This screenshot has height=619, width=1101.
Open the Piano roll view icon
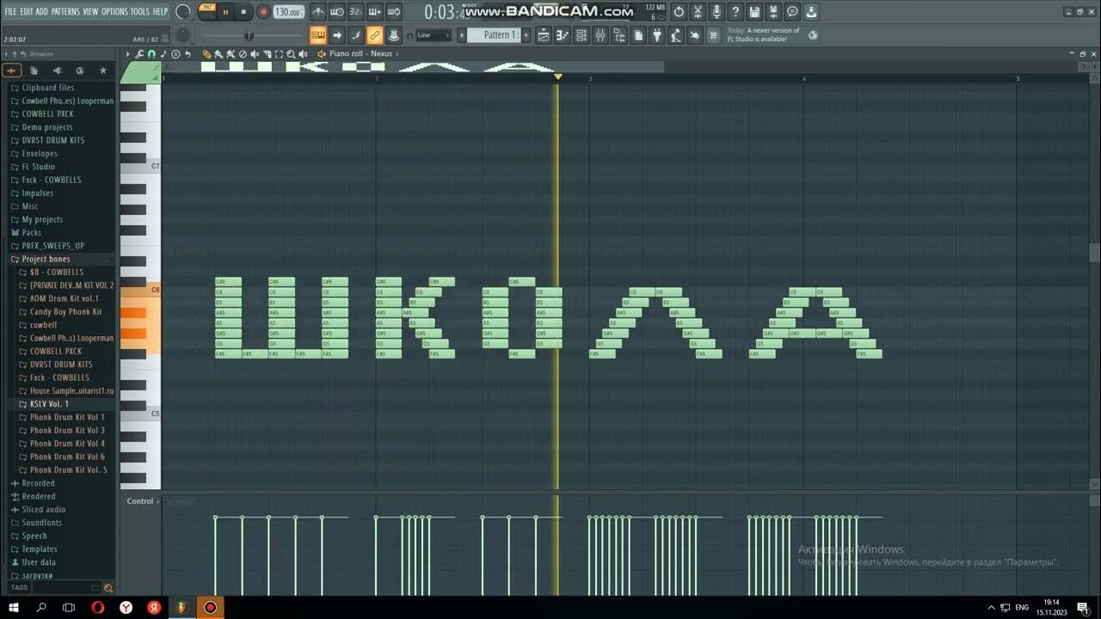pyautogui.click(x=563, y=35)
